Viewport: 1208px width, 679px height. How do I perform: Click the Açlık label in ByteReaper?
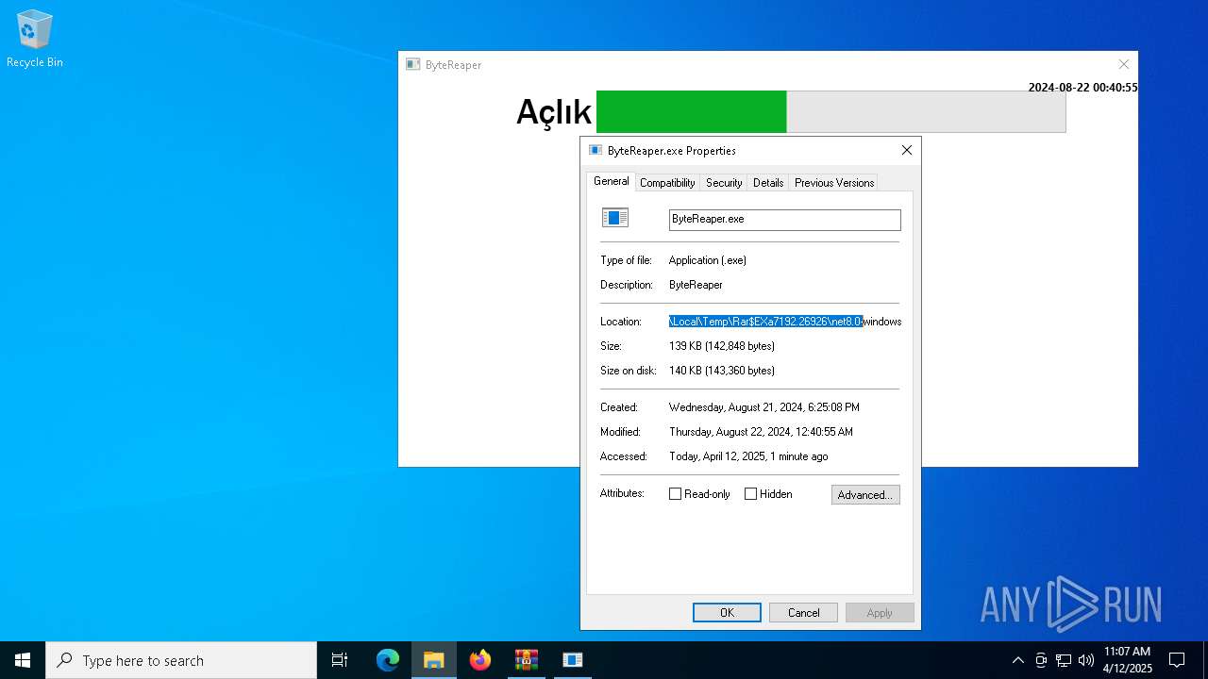(x=553, y=112)
